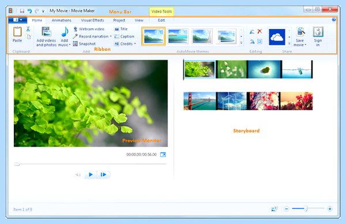View the preview in full screen
This screenshot has height=224, width=346.
(x=163, y=155)
